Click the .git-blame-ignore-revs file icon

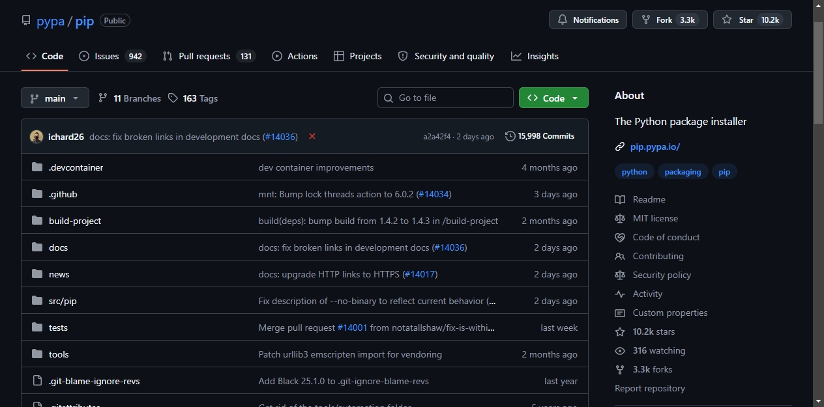pos(37,381)
